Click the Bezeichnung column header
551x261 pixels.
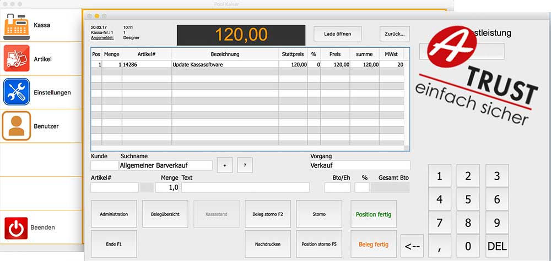click(225, 54)
